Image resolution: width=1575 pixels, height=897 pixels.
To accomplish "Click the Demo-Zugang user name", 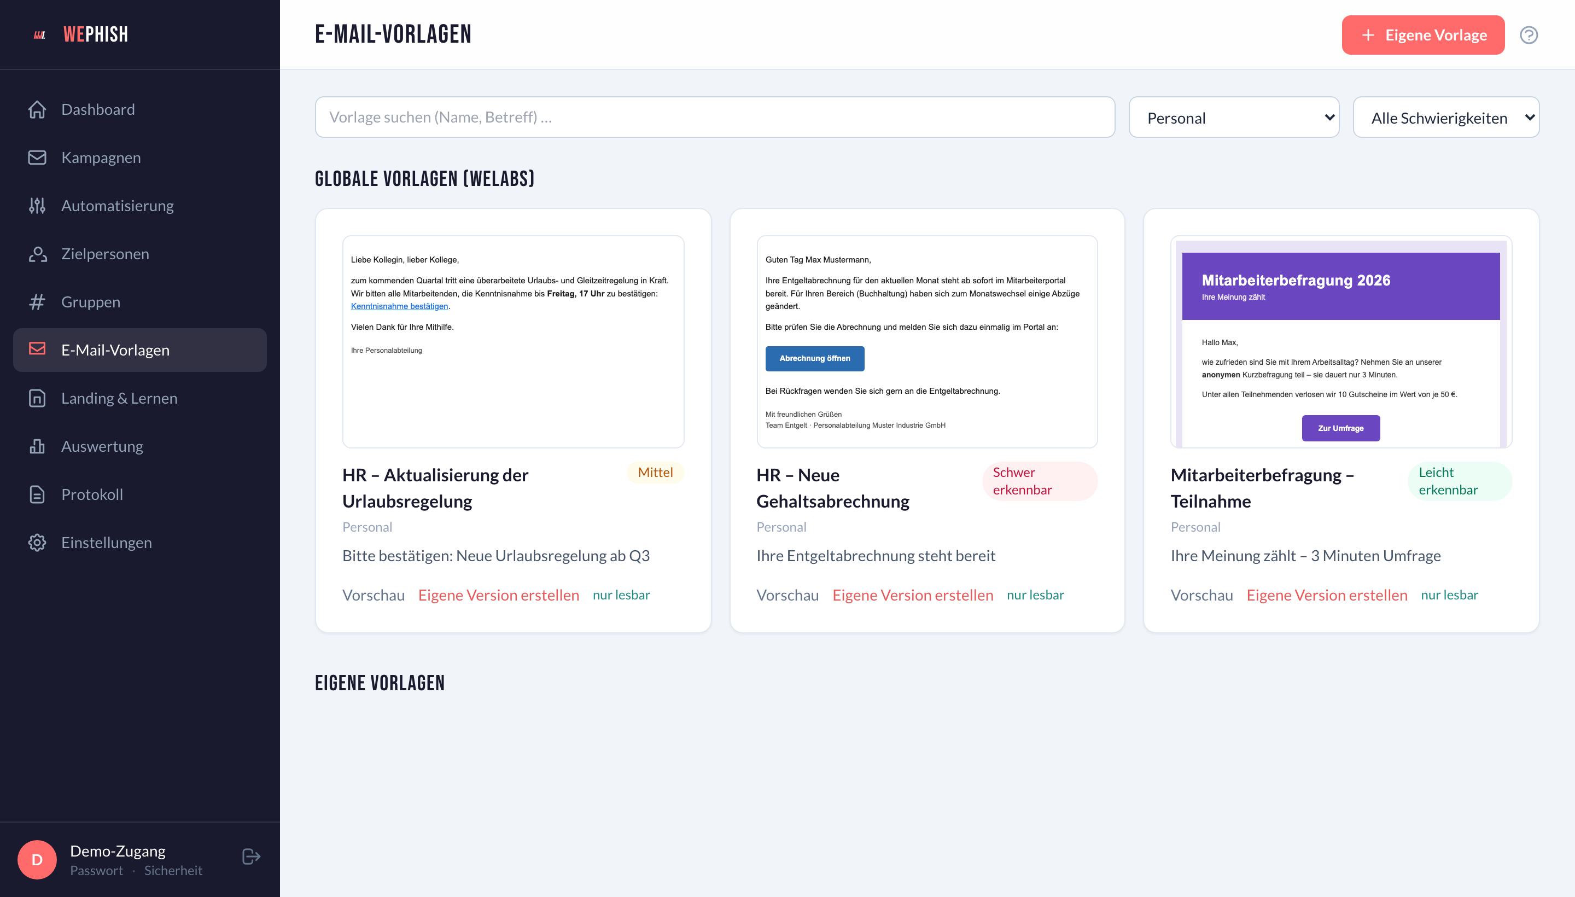I will pyautogui.click(x=118, y=851).
